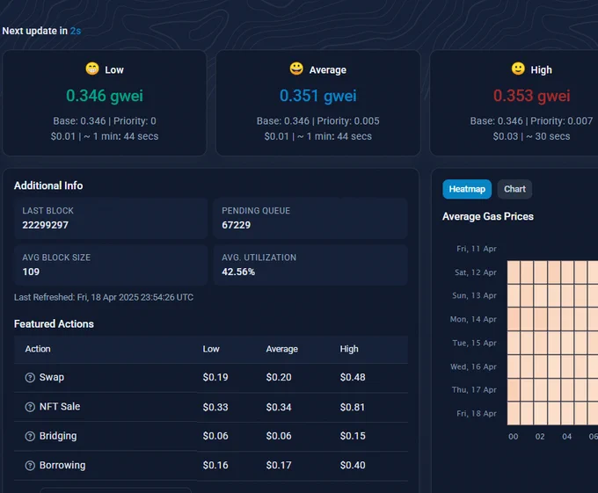Click Swap's high cost $0.48

tap(353, 377)
